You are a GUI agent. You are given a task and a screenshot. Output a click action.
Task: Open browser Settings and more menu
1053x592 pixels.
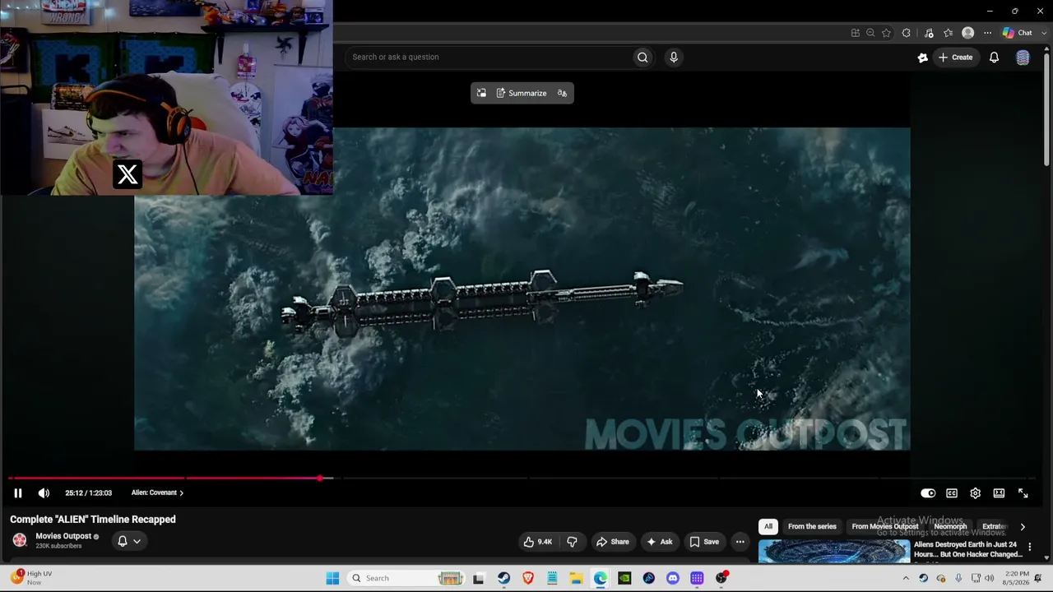pyautogui.click(x=987, y=33)
